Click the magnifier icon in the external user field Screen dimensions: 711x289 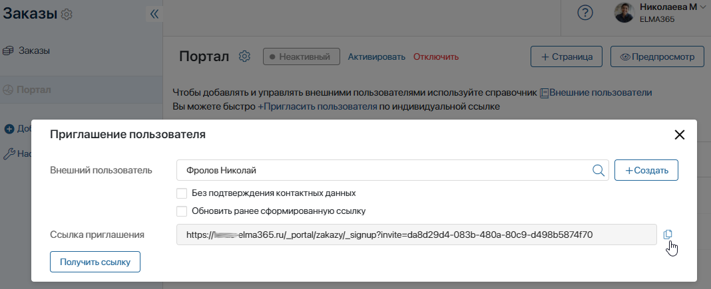[x=598, y=170]
